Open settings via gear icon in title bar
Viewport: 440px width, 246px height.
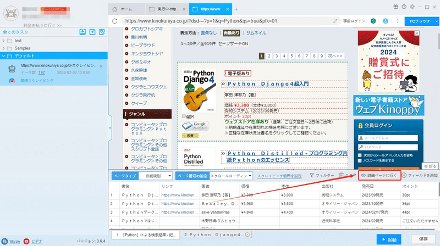coord(412,7)
